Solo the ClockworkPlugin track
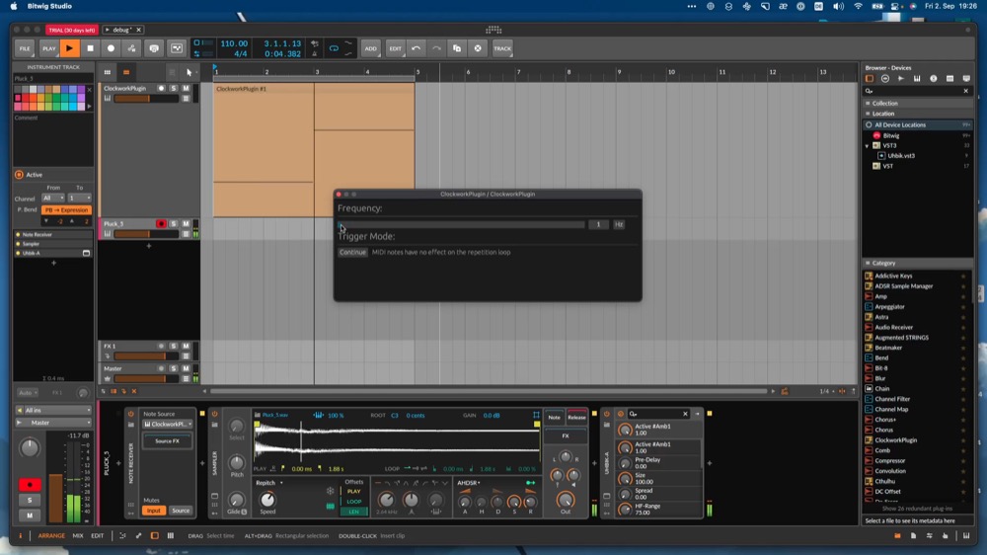Image resolution: width=987 pixels, height=555 pixels. coord(174,88)
